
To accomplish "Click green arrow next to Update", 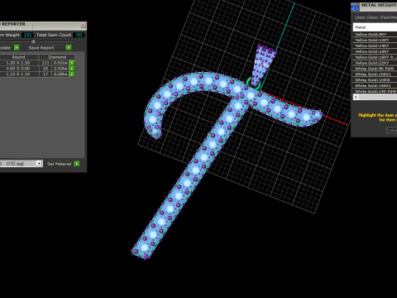I will [x=17, y=48].
